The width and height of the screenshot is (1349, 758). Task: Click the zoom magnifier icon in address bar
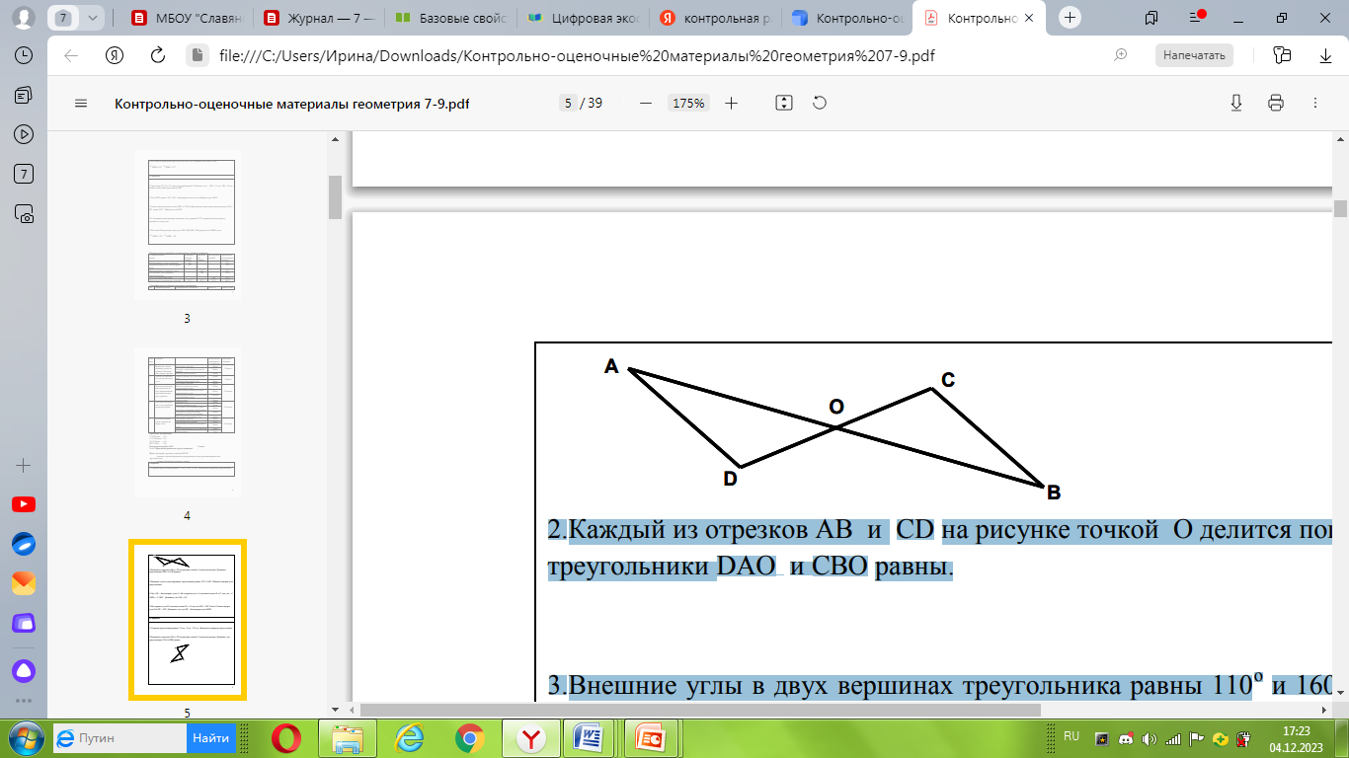[1121, 55]
